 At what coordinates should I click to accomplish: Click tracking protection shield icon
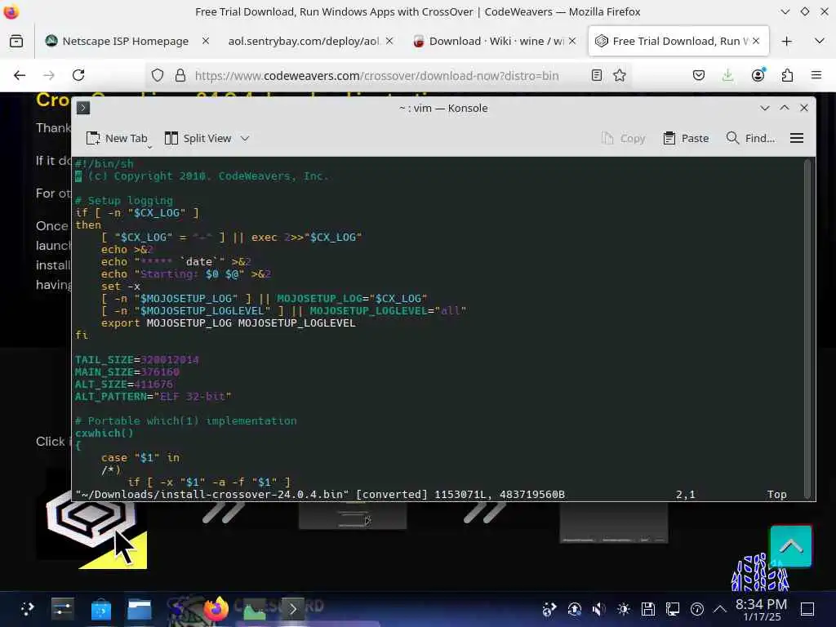[158, 76]
